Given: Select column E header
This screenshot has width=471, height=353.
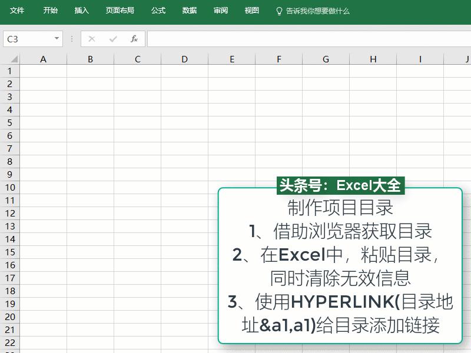Looking at the screenshot, I should [x=231, y=59].
